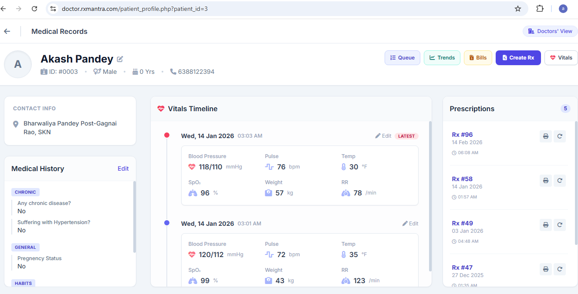578x294 pixels.
Task: Click the repeat icon for Rx #47
Action: (560, 269)
